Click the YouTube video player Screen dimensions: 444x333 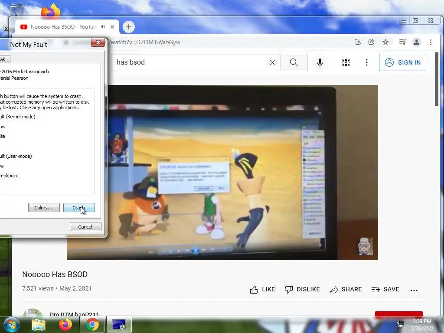coord(222,173)
